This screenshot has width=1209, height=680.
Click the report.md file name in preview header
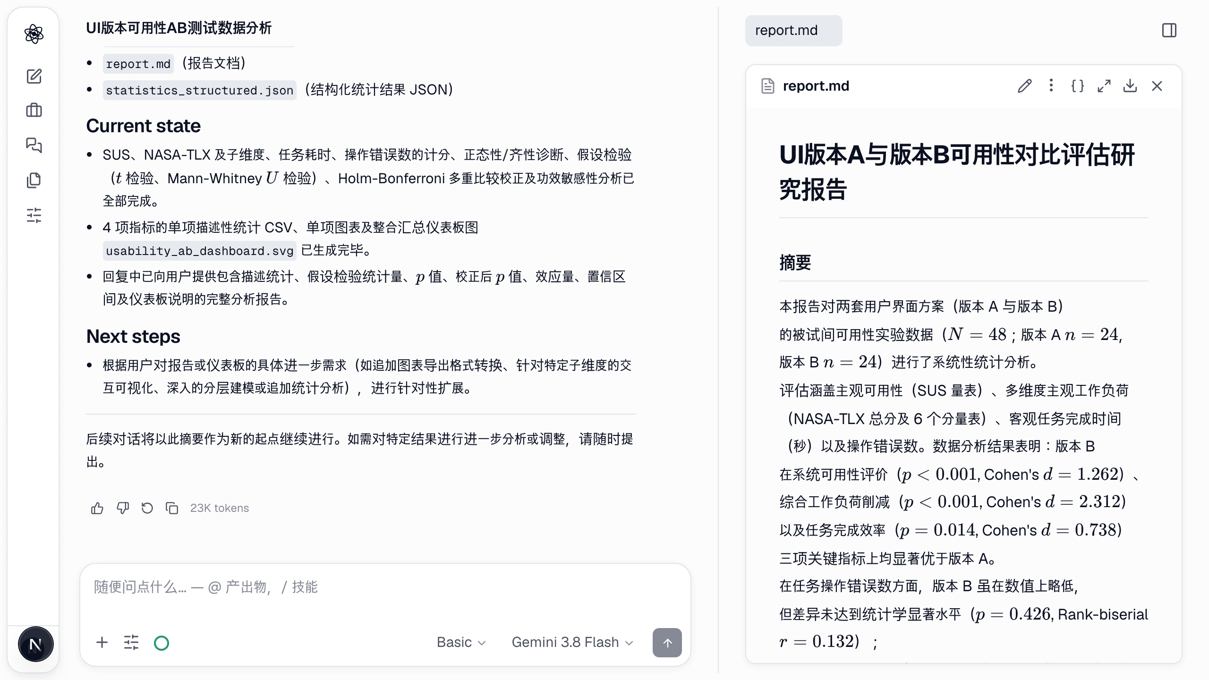pyautogui.click(x=816, y=86)
